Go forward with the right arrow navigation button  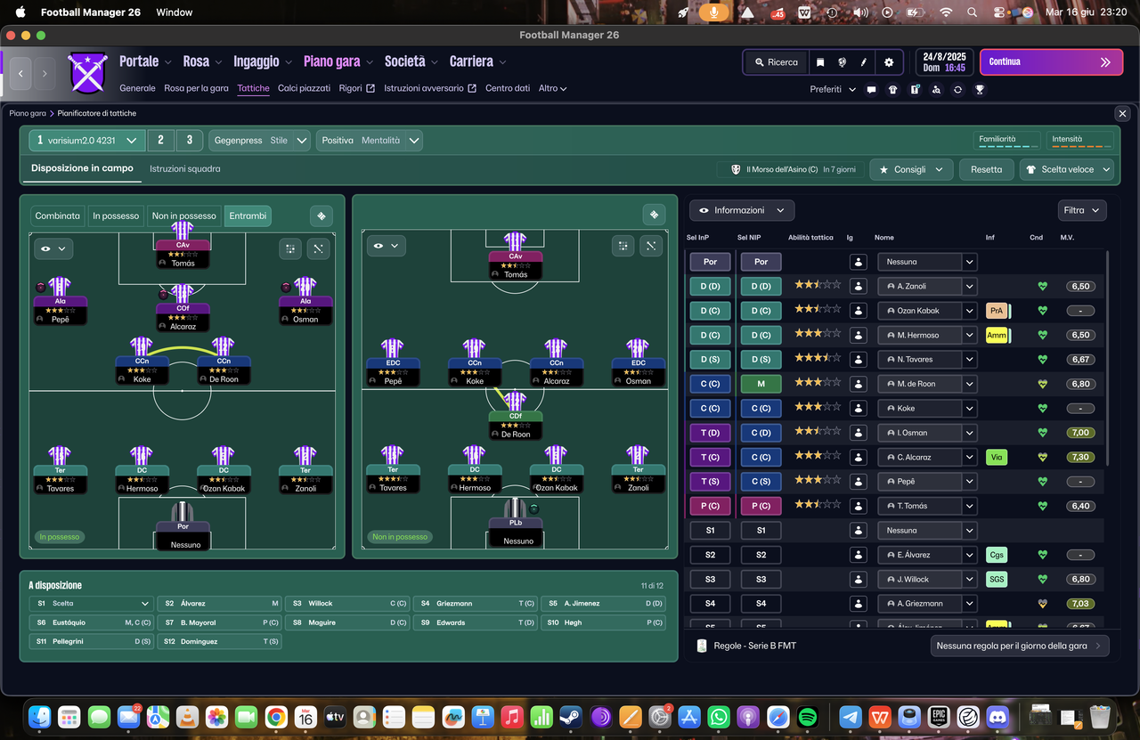click(x=45, y=74)
